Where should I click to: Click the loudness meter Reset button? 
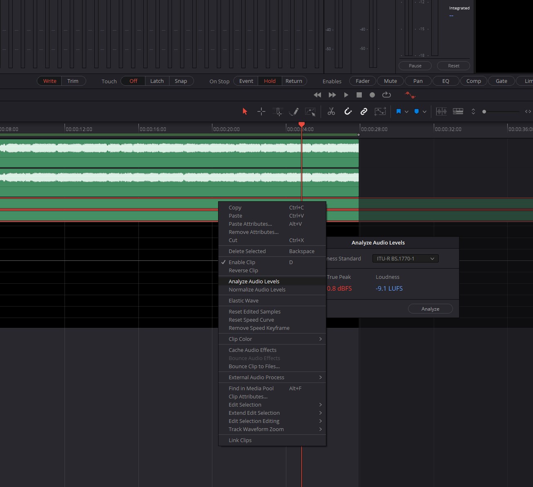pyautogui.click(x=453, y=66)
